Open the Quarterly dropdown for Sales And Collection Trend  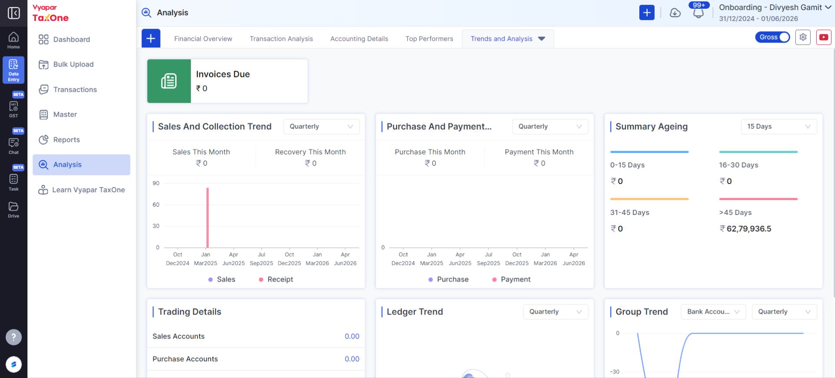[x=321, y=127]
